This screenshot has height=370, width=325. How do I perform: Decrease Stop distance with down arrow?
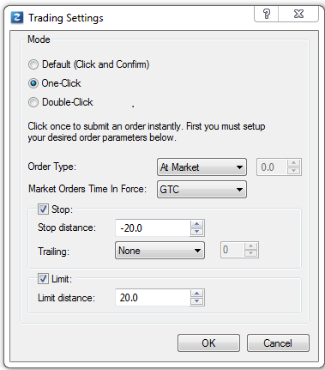[197, 232]
